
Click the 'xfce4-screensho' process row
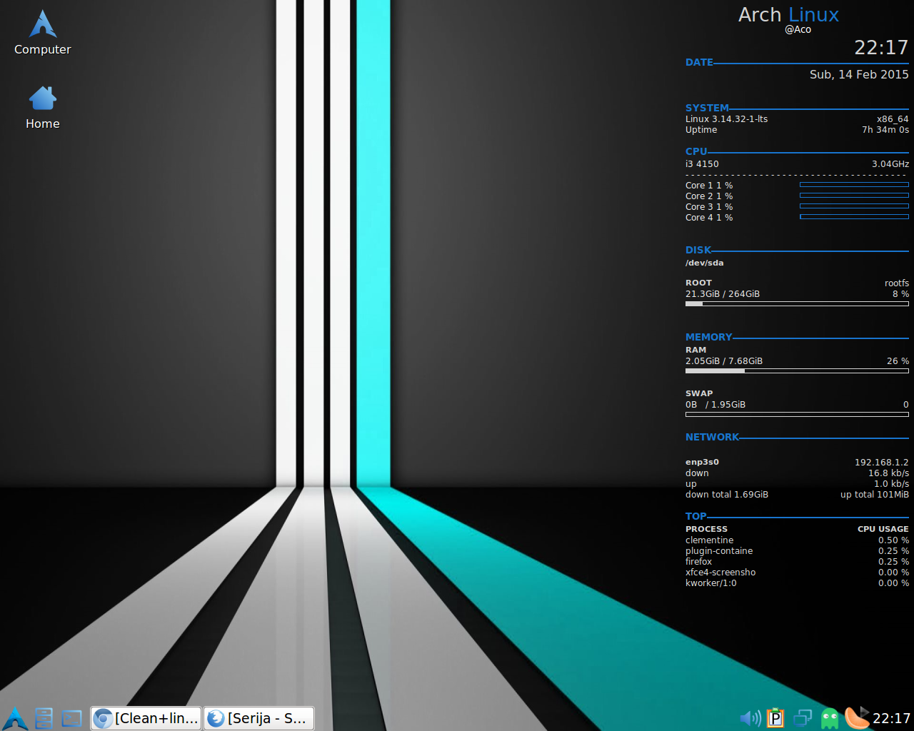point(797,573)
